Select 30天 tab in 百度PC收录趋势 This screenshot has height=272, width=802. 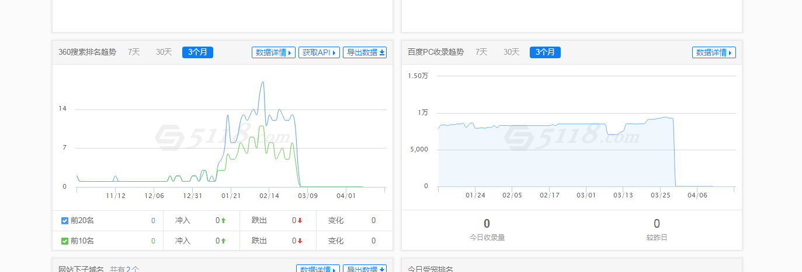[511, 52]
